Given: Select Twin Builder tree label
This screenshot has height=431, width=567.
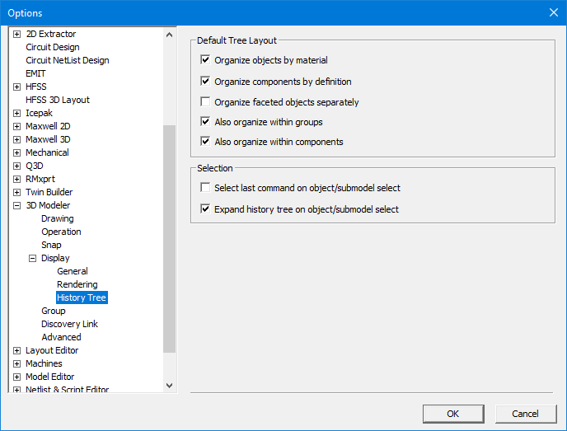Looking at the screenshot, I should pyautogui.click(x=49, y=192).
